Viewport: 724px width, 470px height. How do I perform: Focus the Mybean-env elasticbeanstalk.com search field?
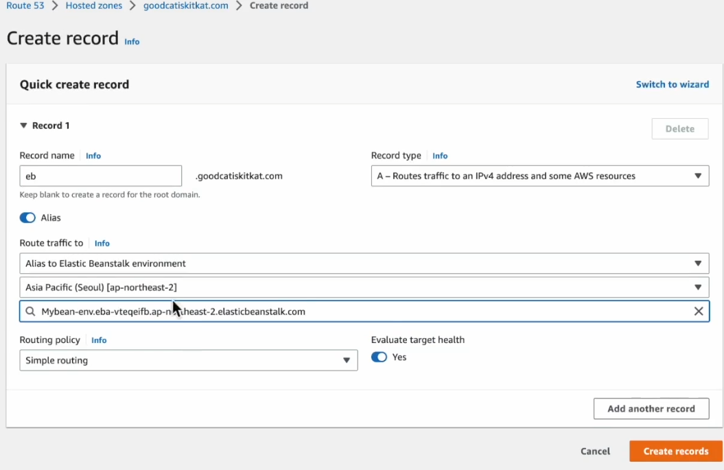pyautogui.click(x=364, y=312)
